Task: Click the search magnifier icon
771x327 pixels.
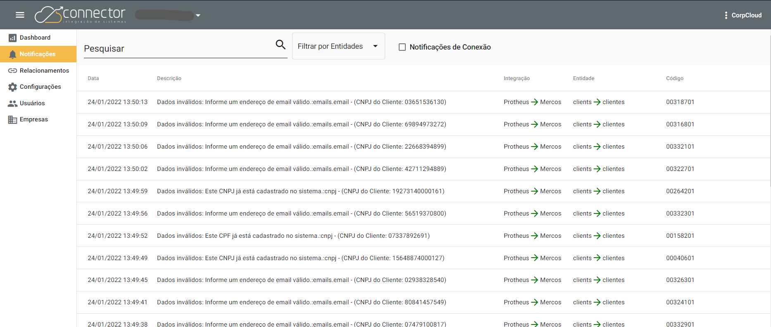Action: click(281, 45)
